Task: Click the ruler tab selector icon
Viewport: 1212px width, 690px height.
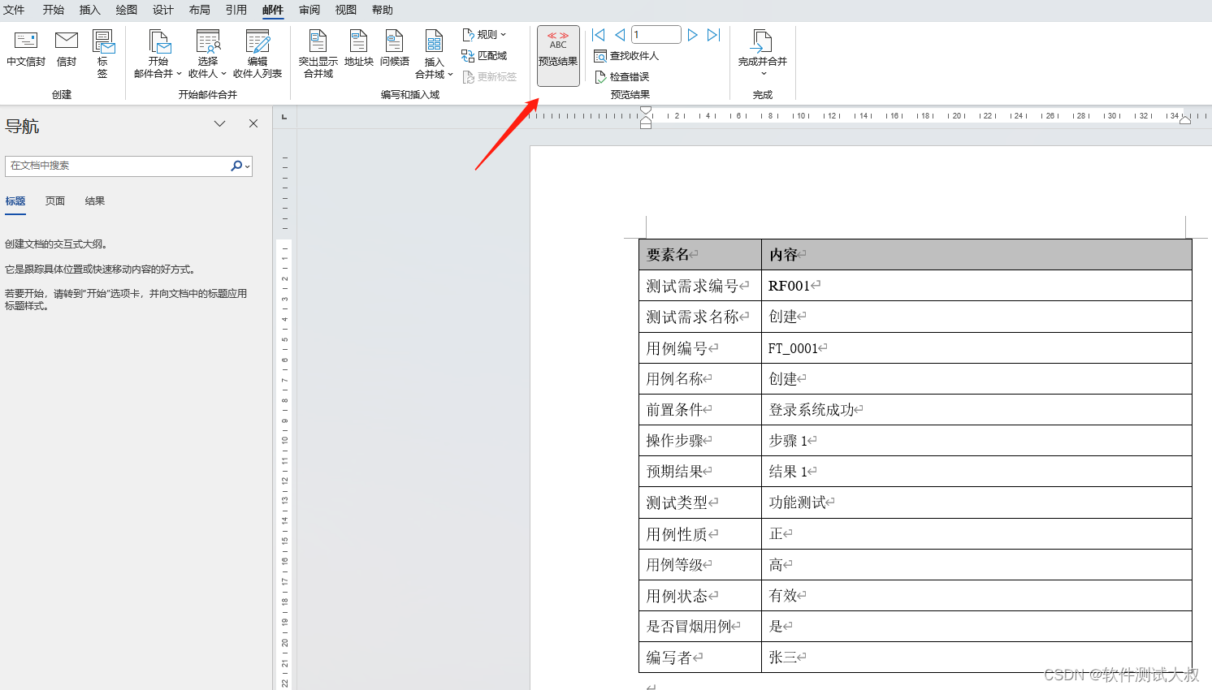Action: 284,117
